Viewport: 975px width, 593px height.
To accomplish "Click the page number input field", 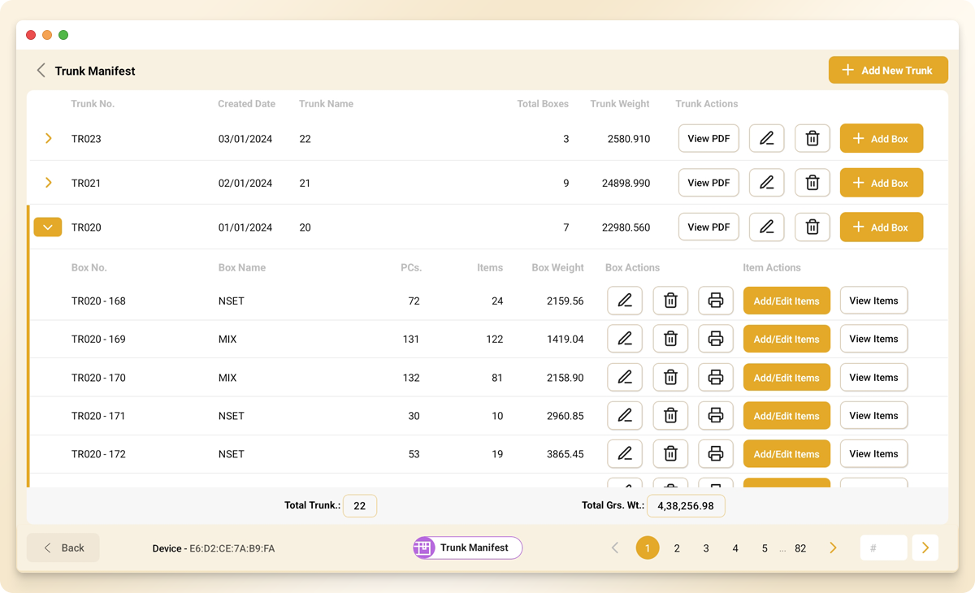I will [x=883, y=548].
